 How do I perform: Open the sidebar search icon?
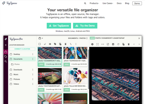[6, 62]
